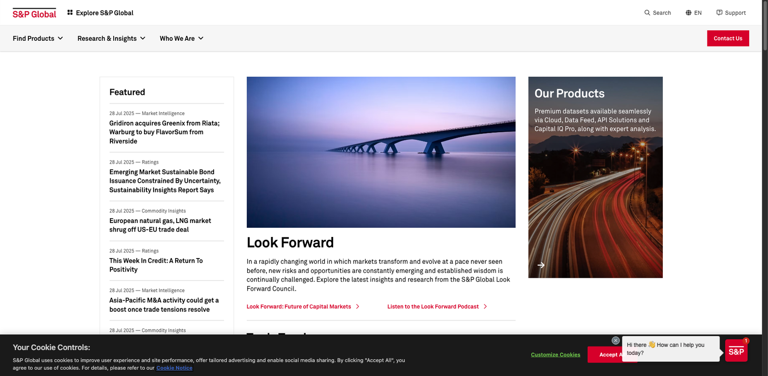Viewport: 768px width, 376px height.
Task: Close the chat greeting popup
Action: (x=615, y=341)
